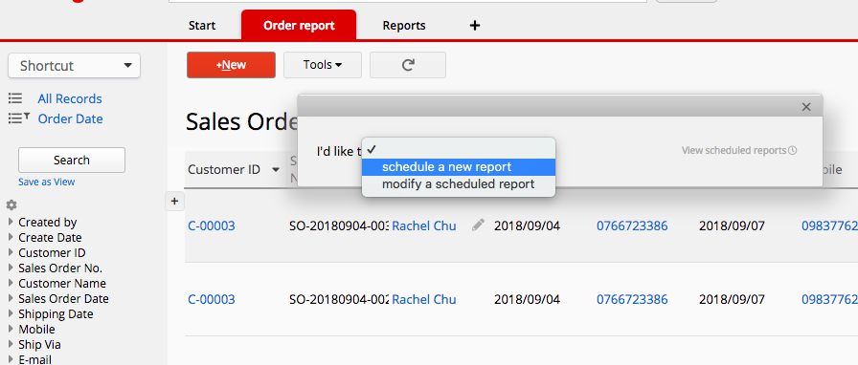Expand the Ship Via filter

coord(11,344)
